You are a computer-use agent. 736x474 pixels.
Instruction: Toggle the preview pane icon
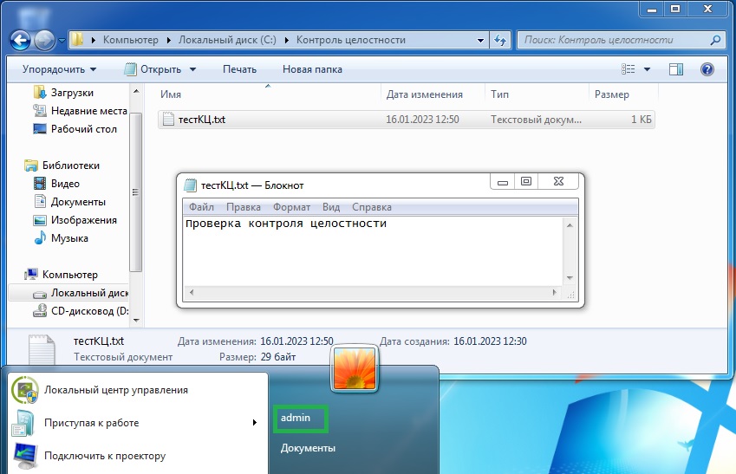[677, 69]
